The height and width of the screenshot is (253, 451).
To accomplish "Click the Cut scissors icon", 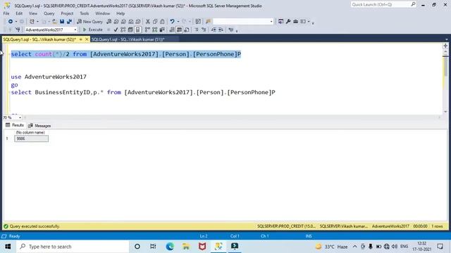I will coord(148,22).
